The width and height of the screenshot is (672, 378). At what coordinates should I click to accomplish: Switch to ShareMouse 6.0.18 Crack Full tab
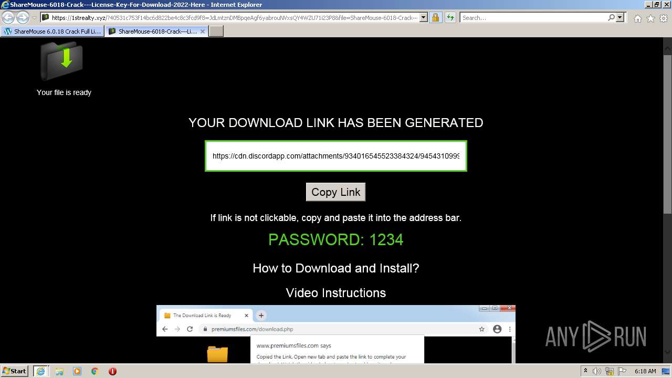coord(52,31)
